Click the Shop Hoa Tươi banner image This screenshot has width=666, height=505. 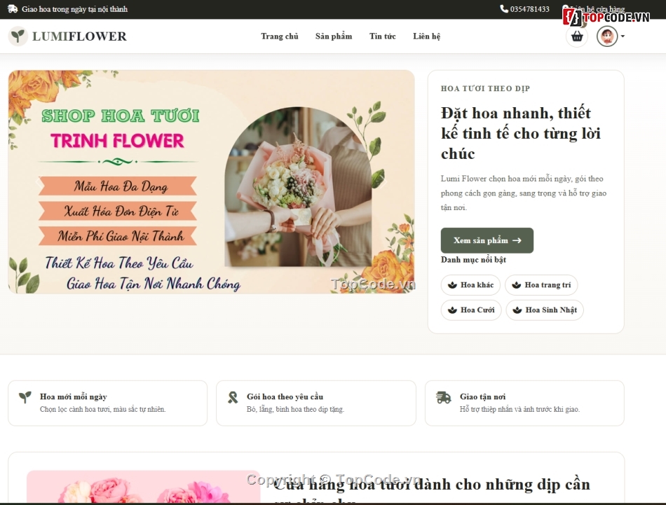(x=211, y=181)
